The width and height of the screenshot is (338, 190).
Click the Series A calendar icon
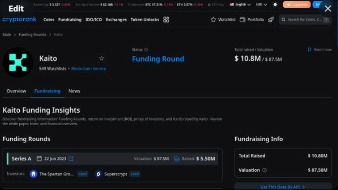point(39,159)
